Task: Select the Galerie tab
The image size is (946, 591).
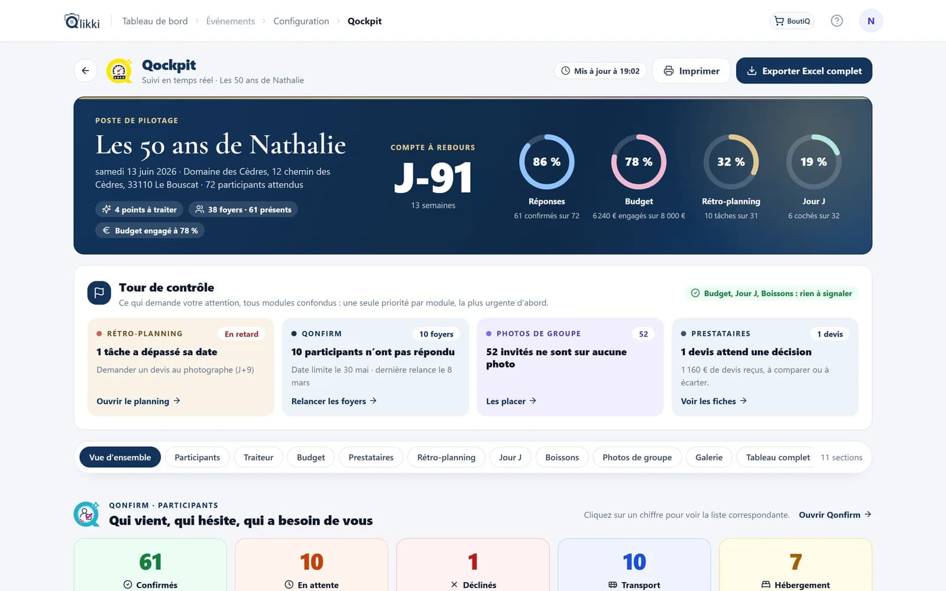Action: tap(709, 457)
